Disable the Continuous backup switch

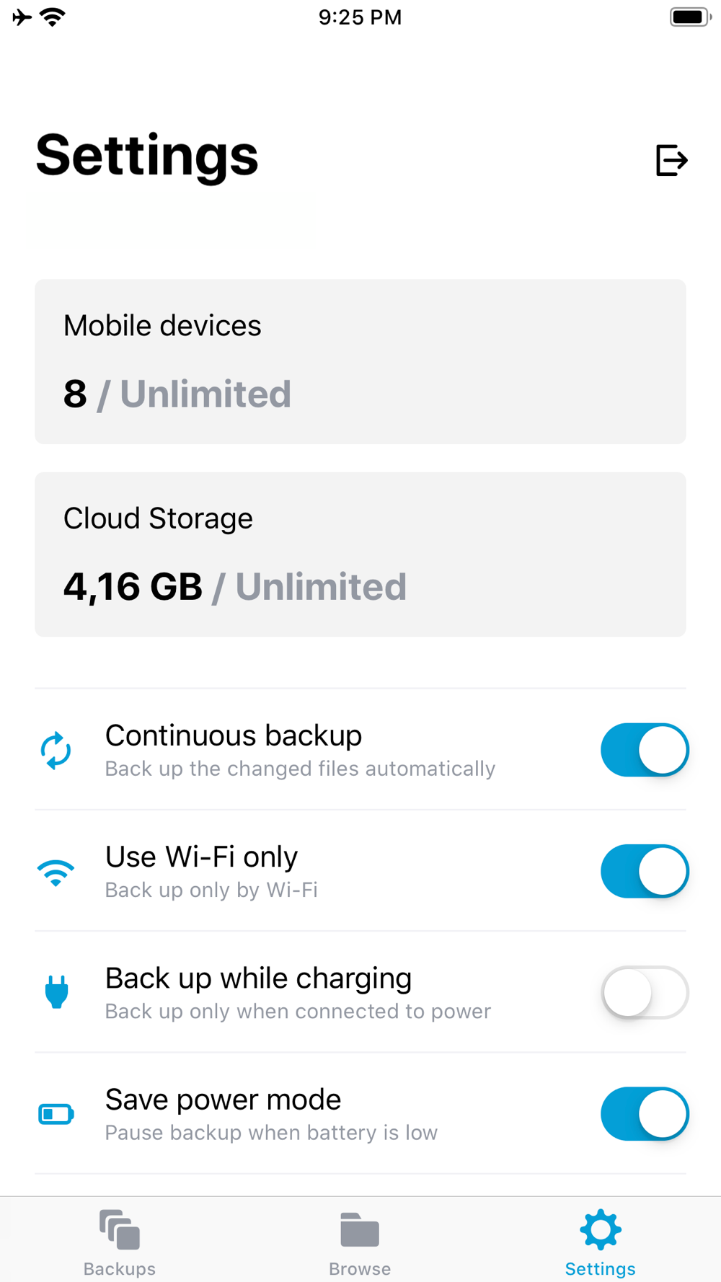click(x=645, y=750)
